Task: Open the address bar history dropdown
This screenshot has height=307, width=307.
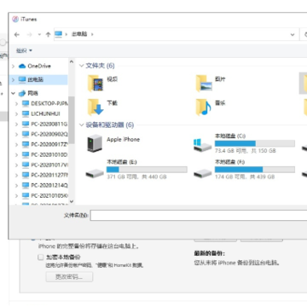Action: click(293, 34)
